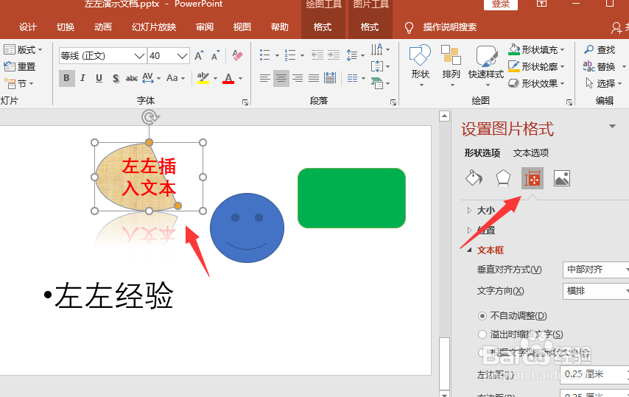This screenshot has width=629, height=397.
Task: Open format pane options arrow
Action: (612, 127)
